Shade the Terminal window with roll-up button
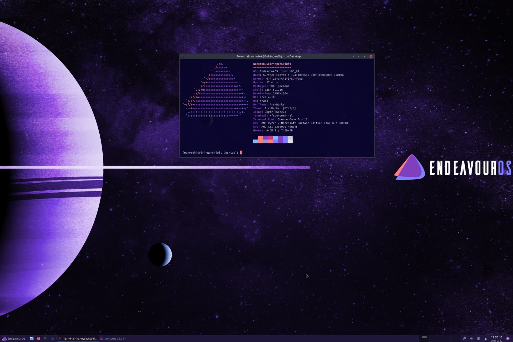The height and width of the screenshot is (342, 513). (353, 56)
